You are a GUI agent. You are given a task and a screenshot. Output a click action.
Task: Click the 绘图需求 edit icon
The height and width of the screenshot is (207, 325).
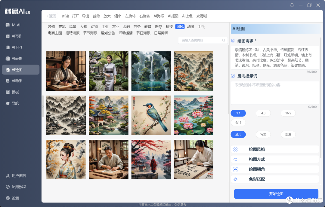[233, 41]
